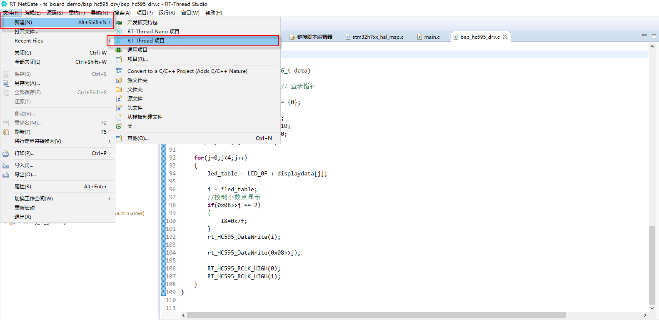This screenshot has height=320, width=659.
Task: Click the 刷新(F) refresh icon
Action: [6, 132]
